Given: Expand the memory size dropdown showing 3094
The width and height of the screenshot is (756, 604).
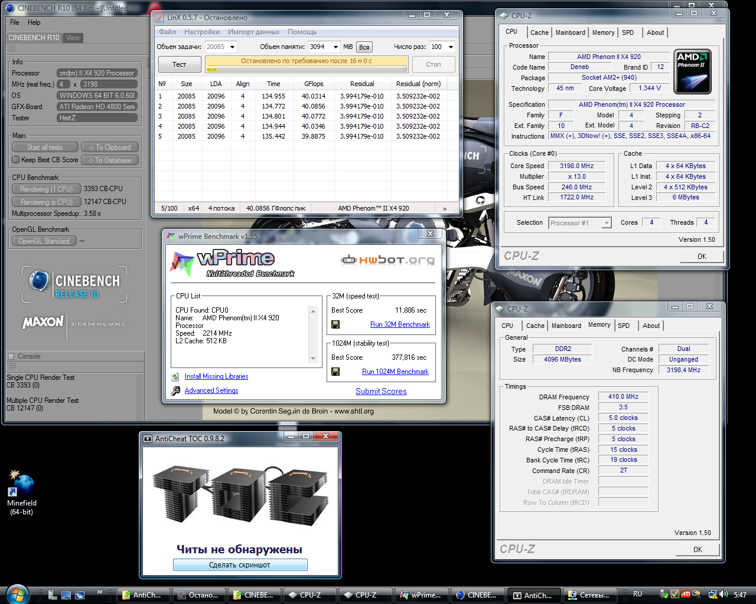Looking at the screenshot, I should [x=335, y=47].
